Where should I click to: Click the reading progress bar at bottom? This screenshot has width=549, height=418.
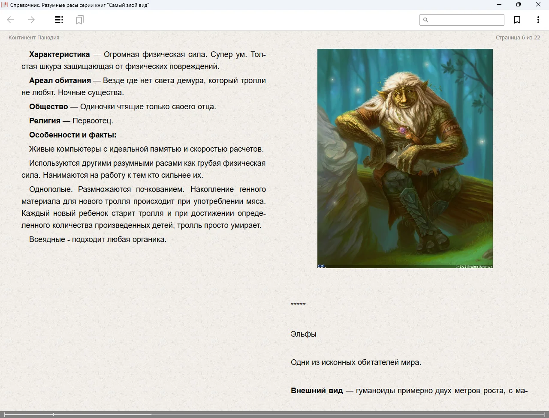tap(274, 414)
